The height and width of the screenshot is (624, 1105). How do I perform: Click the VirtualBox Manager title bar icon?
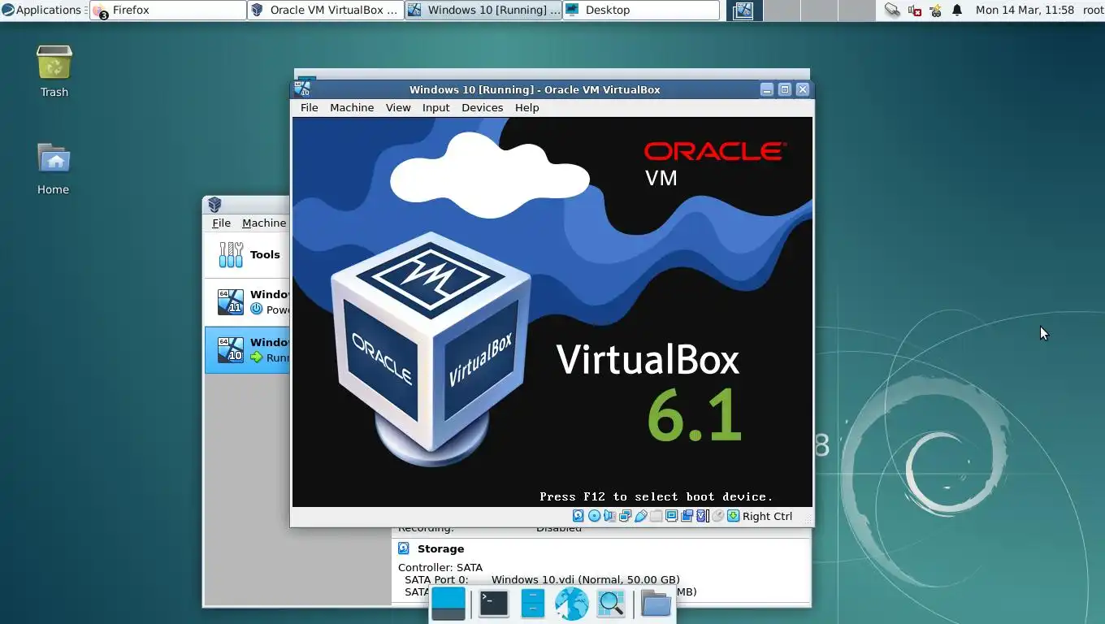tap(214, 204)
